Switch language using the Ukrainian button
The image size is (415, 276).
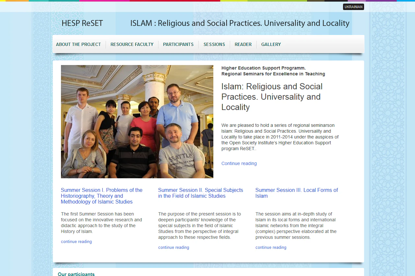pyautogui.click(x=353, y=7)
